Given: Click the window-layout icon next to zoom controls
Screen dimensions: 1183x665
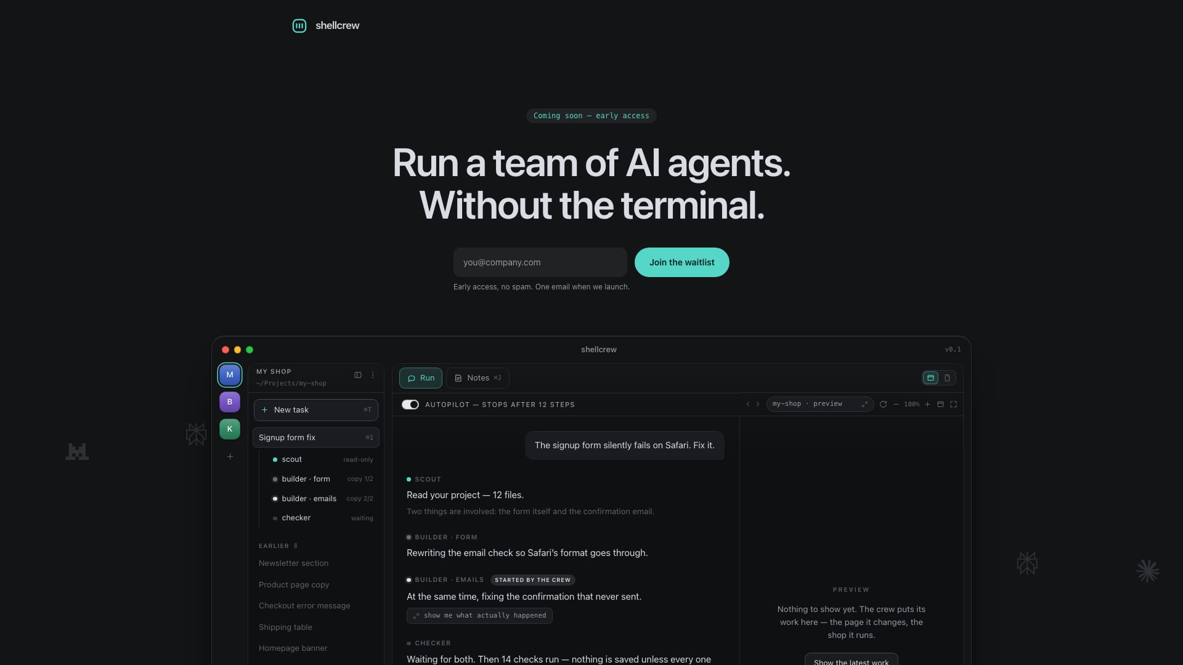Looking at the screenshot, I should click(940, 405).
